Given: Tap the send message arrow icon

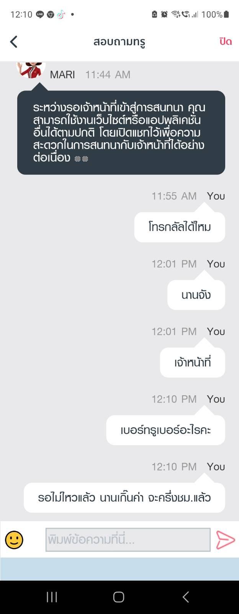Looking at the screenshot, I should click(x=225, y=540).
